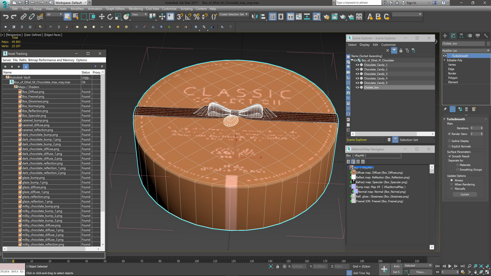Image resolution: width=491 pixels, height=276 pixels.
Task: Click the Filters... button
Action: click(x=421, y=272)
